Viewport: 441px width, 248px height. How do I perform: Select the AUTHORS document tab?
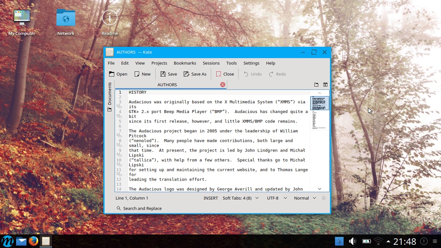pos(171,85)
